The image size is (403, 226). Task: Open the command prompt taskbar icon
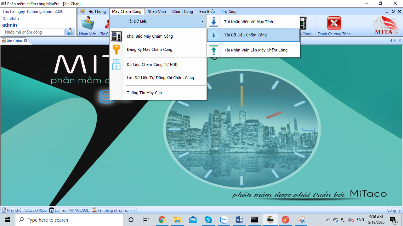[x=254, y=220]
